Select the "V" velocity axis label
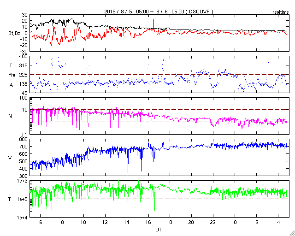This screenshot has width=295, height=236. point(10,158)
